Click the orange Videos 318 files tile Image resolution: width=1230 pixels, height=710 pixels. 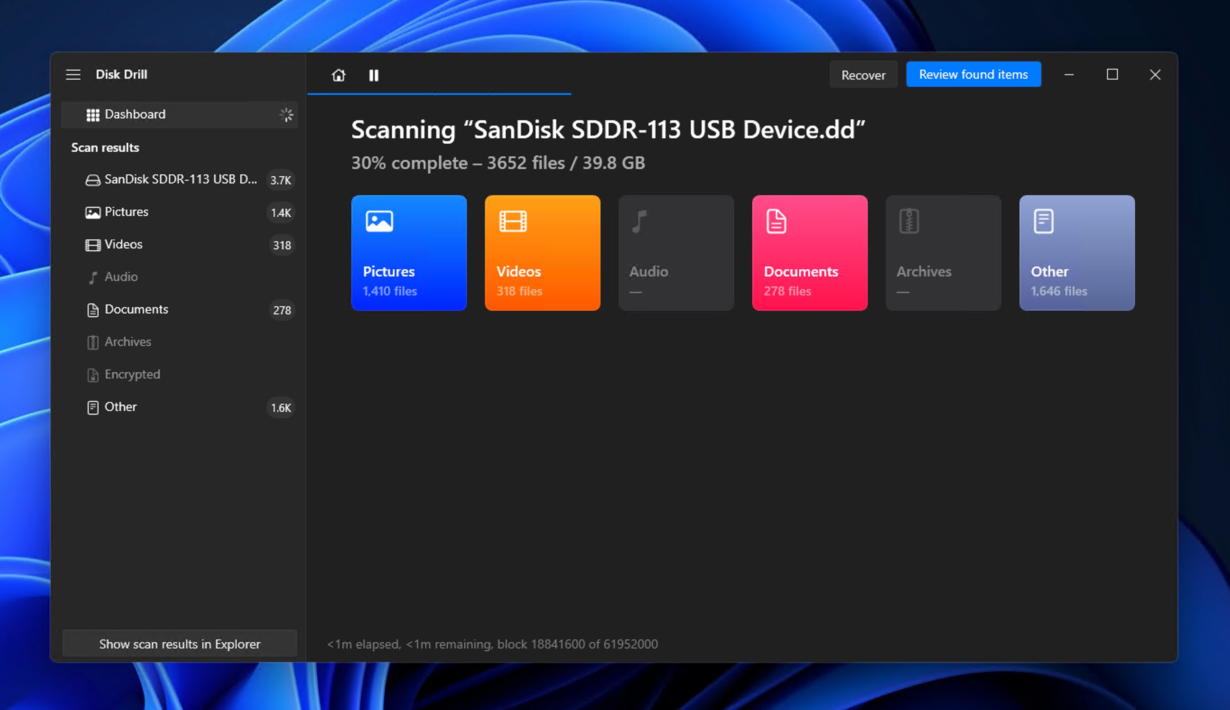(542, 252)
